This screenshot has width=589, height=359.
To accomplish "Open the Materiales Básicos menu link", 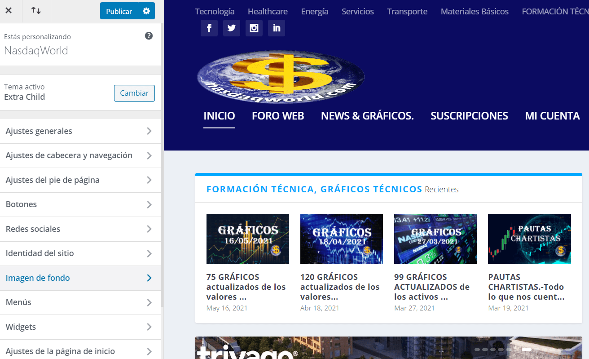I will point(475,12).
